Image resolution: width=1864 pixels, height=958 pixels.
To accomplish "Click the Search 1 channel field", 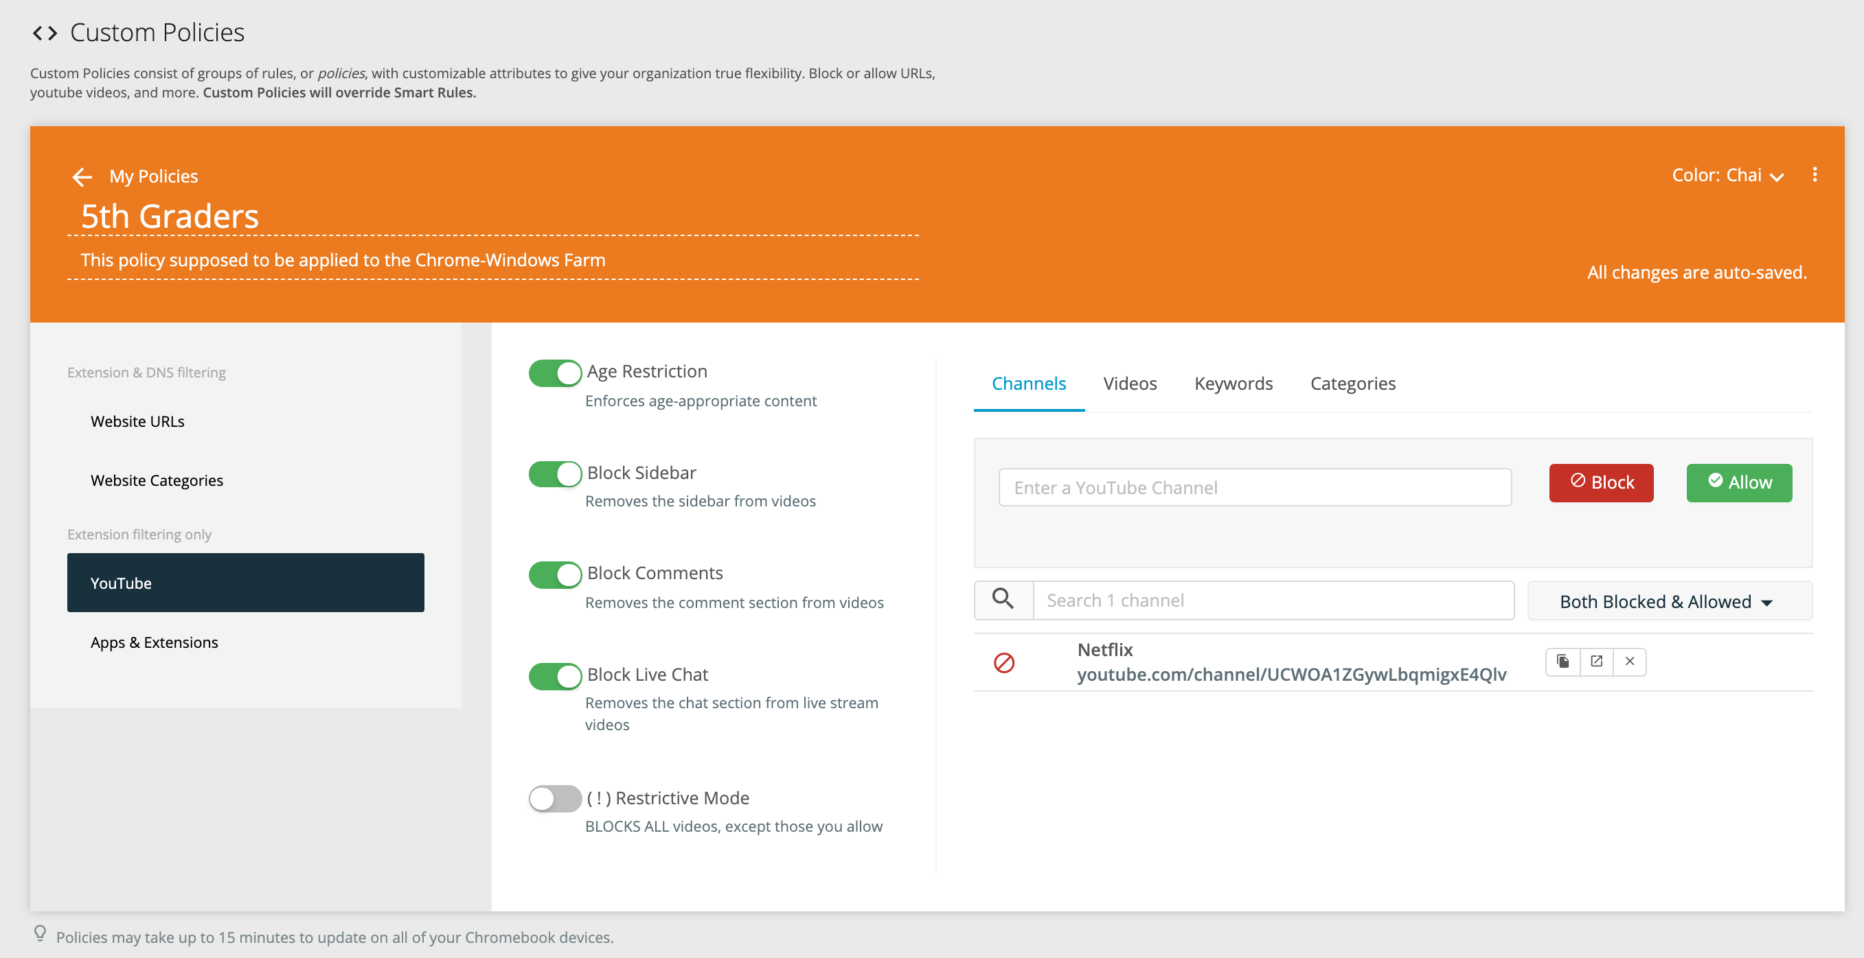I will click(x=1273, y=600).
